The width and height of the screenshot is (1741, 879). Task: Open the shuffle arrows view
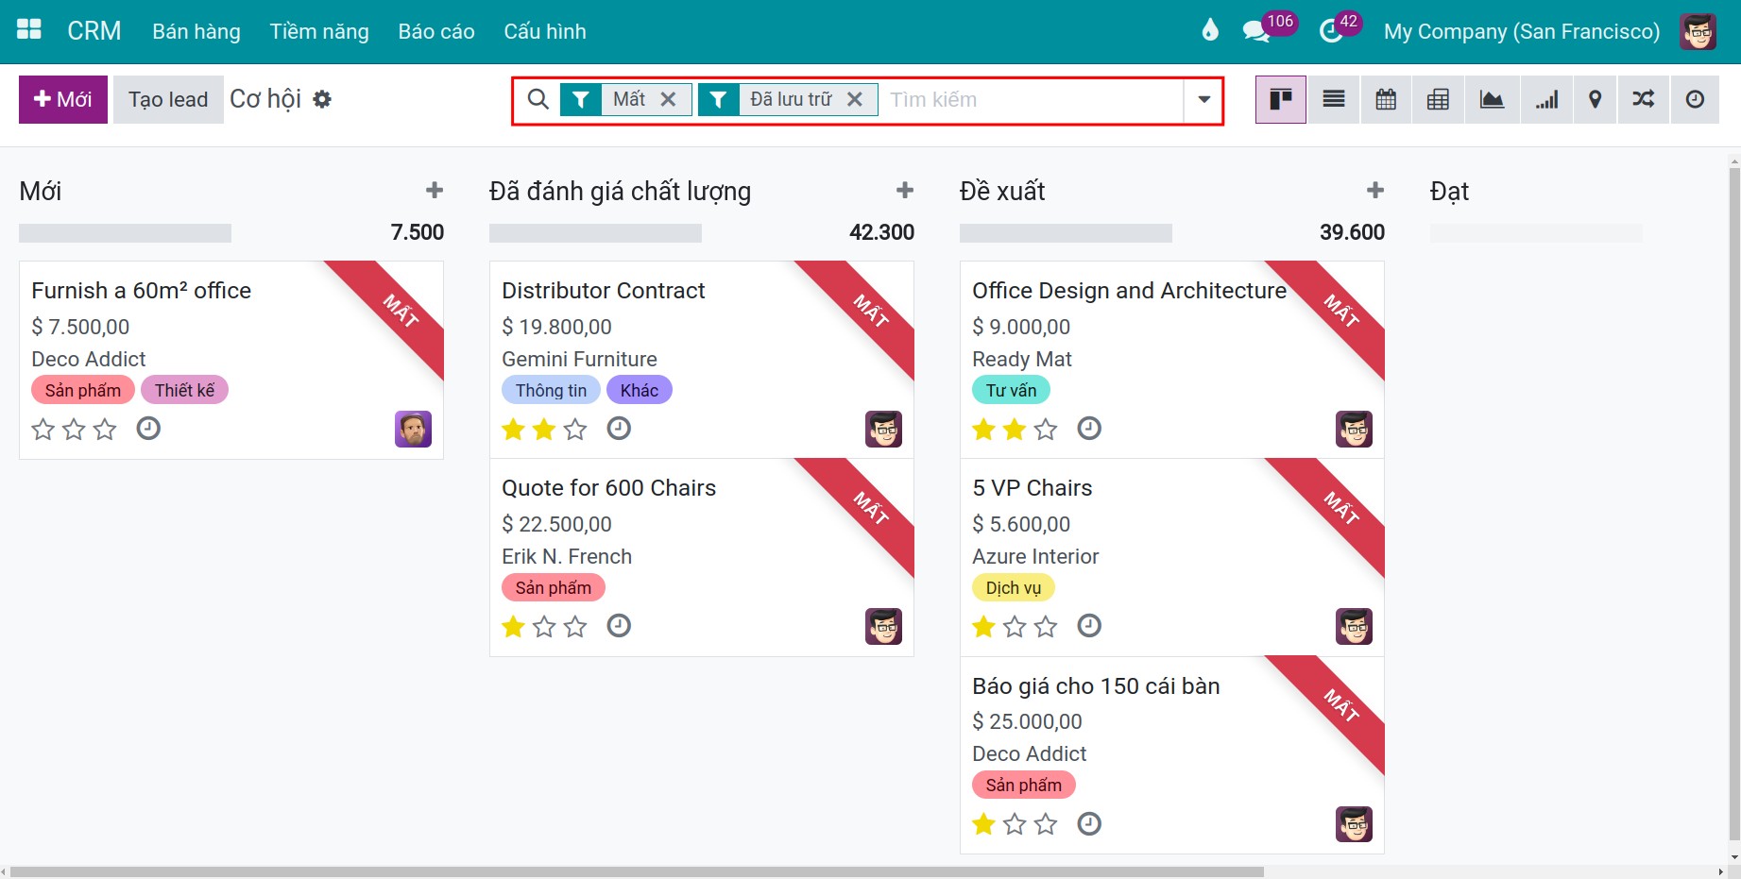point(1644,99)
